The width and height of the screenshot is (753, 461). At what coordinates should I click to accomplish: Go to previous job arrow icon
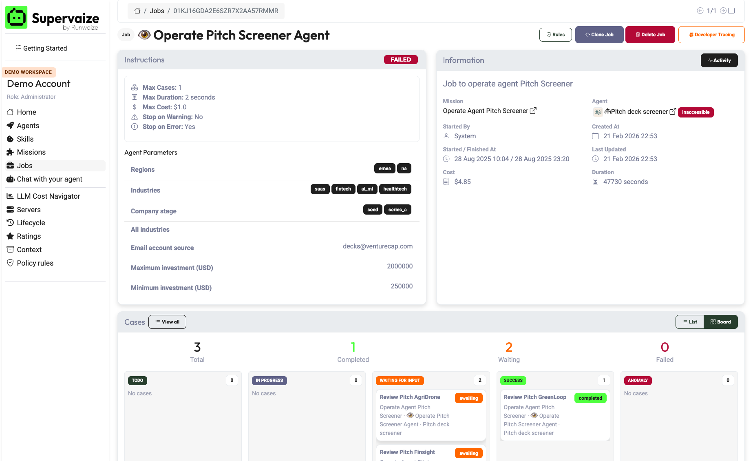tap(700, 11)
